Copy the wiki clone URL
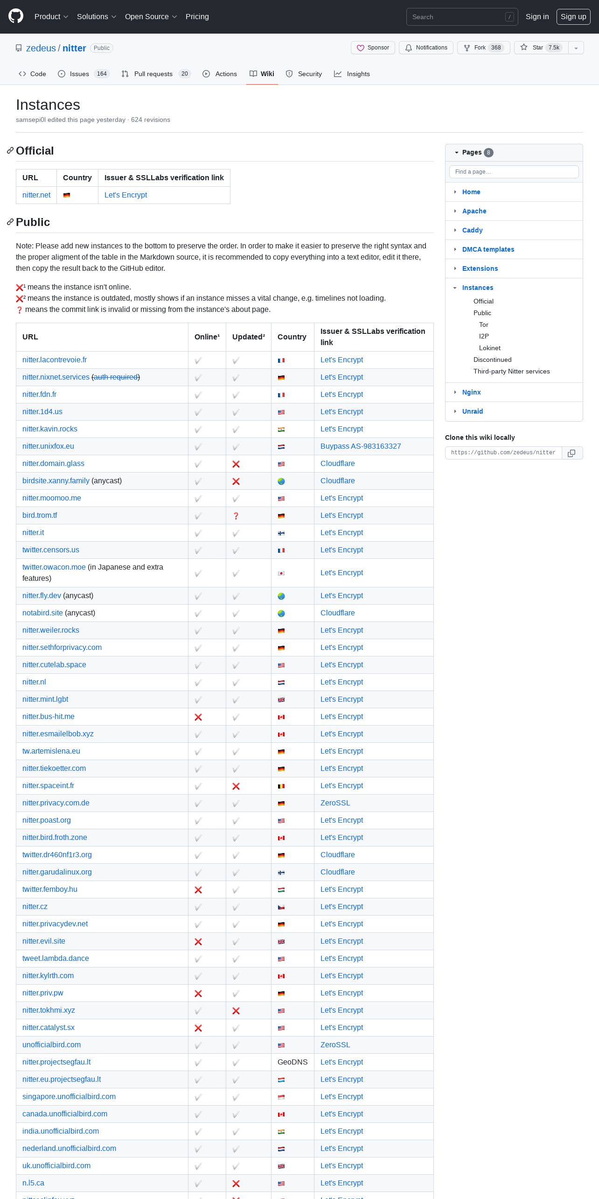 click(x=572, y=453)
